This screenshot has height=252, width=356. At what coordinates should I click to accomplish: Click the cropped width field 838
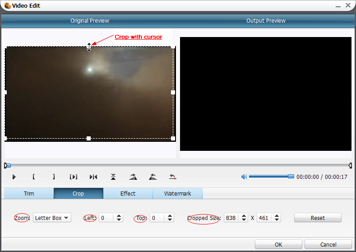click(231, 218)
